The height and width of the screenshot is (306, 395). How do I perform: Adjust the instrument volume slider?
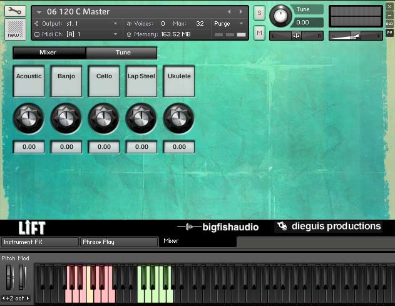click(x=356, y=36)
